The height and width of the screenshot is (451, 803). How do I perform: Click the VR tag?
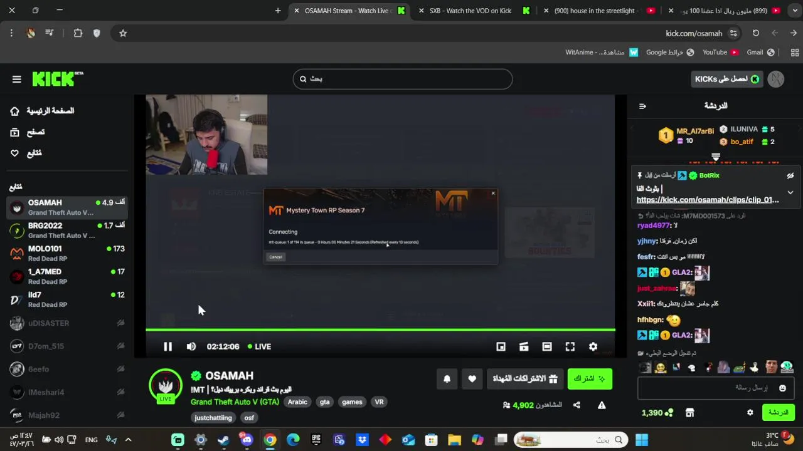pyautogui.click(x=379, y=402)
